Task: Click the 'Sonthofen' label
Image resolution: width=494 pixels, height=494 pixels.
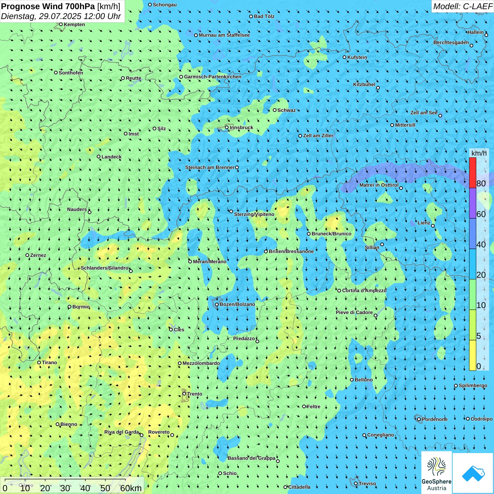Action: (71, 73)
